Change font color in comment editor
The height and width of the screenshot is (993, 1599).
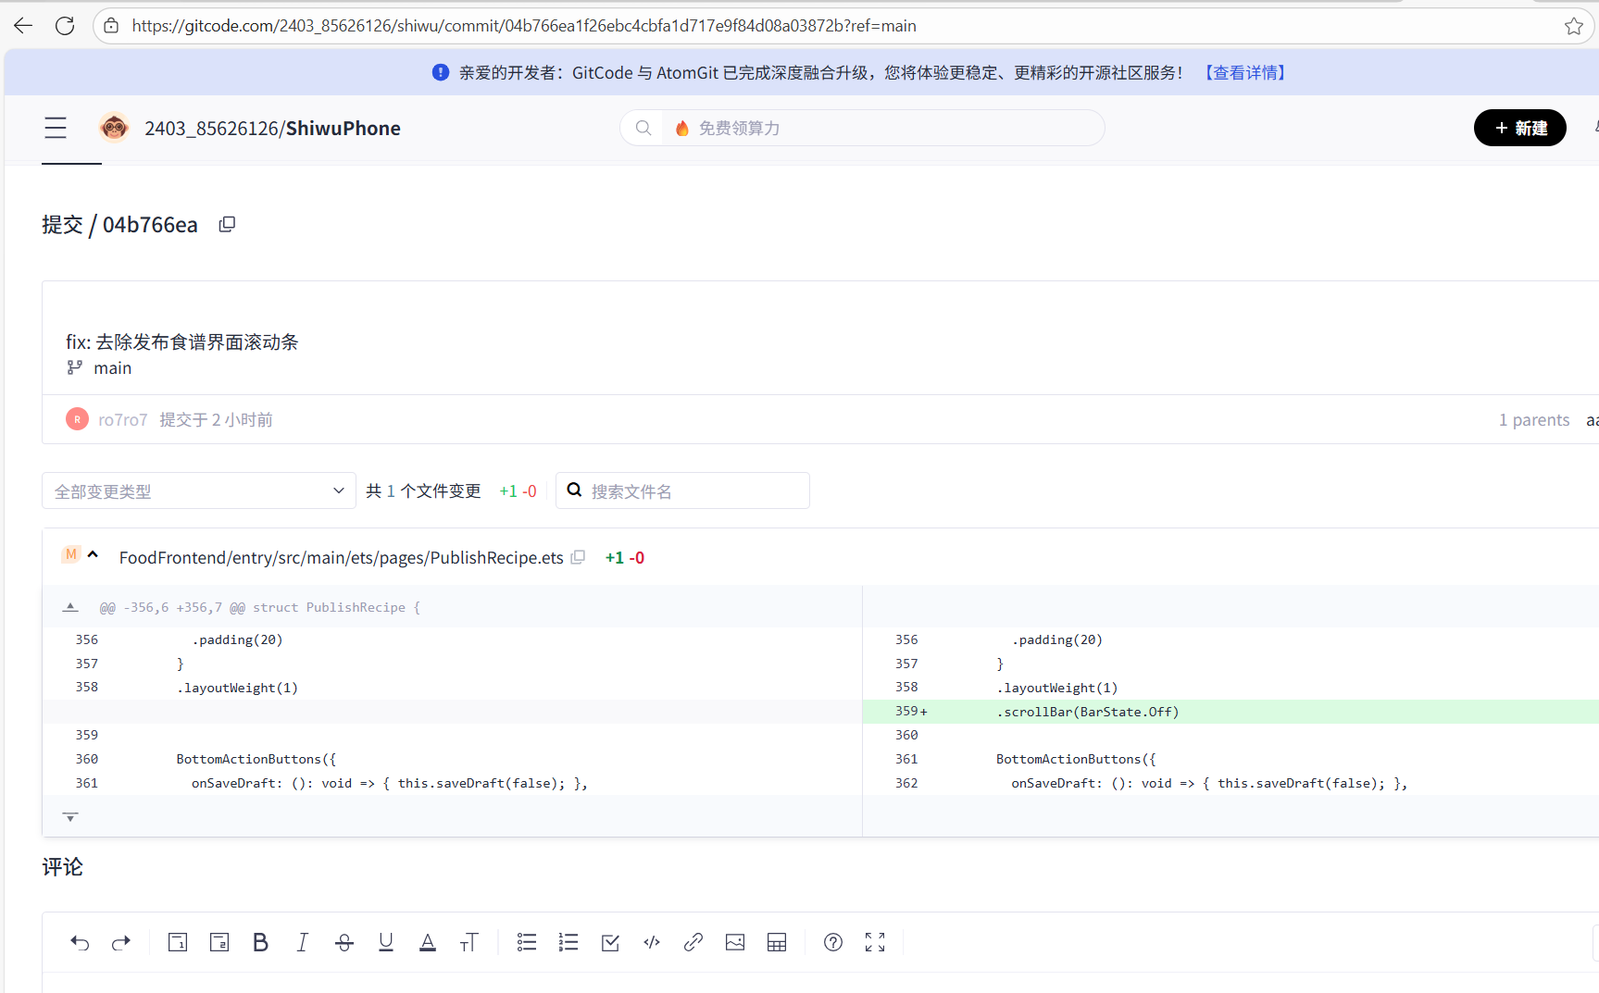point(428,942)
